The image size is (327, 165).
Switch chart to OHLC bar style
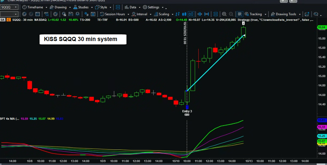coord(178,14)
